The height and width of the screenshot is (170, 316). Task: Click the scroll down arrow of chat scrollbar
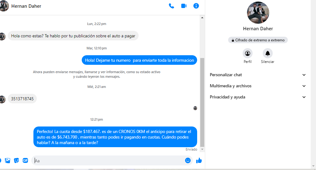click(x=202, y=149)
